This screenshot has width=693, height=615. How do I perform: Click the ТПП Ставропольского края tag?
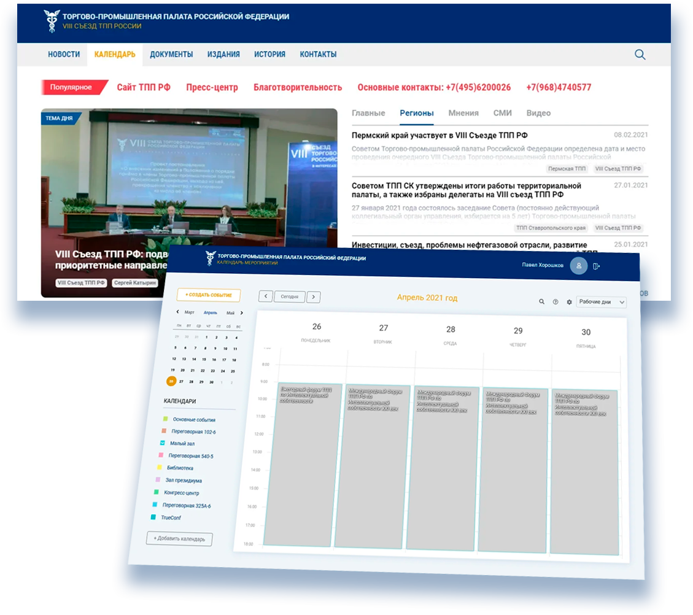551,228
